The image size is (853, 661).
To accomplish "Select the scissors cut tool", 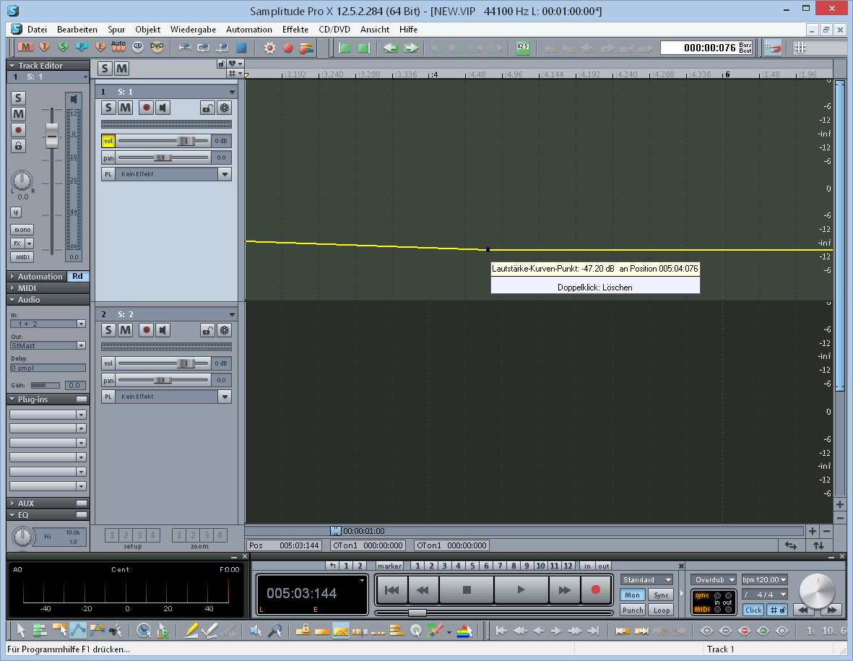I will (x=116, y=631).
